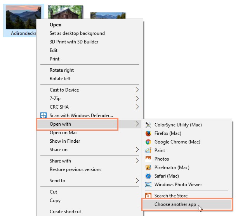Click the Store bag icon
The image size is (238, 216).
148,196
